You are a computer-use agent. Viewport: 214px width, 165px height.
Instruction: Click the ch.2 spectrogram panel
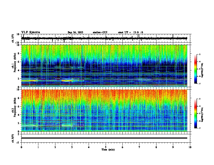point(104,111)
